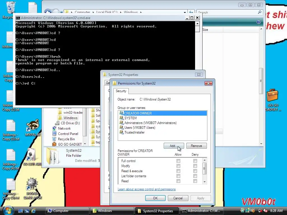This screenshot has height=215, width=287.
Task: Open the MYPAL 68 desktop shortcut
Action: (33, 128)
